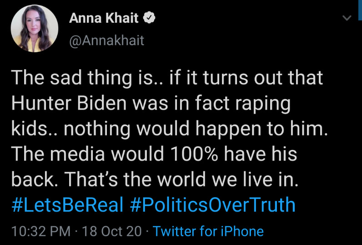
Task: Click the blue verified badge icon
Action: point(150,18)
